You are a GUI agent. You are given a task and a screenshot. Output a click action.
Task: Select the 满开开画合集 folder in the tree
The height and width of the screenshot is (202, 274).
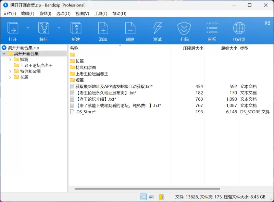pos(26,54)
